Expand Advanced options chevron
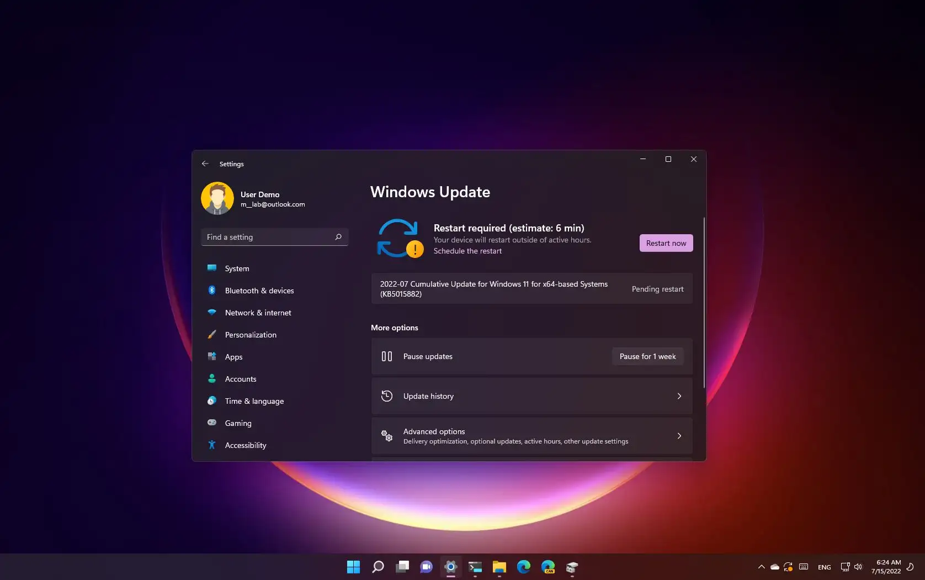The height and width of the screenshot is (580, 925). pos(679,436)
